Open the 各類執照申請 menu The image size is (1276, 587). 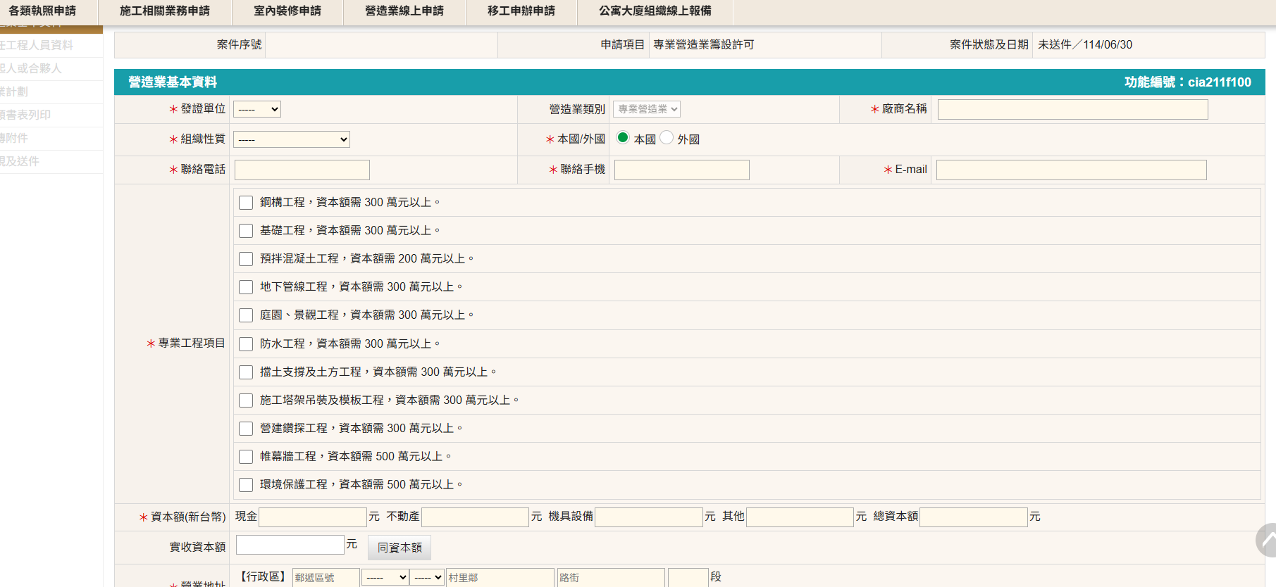coord(42,11)
